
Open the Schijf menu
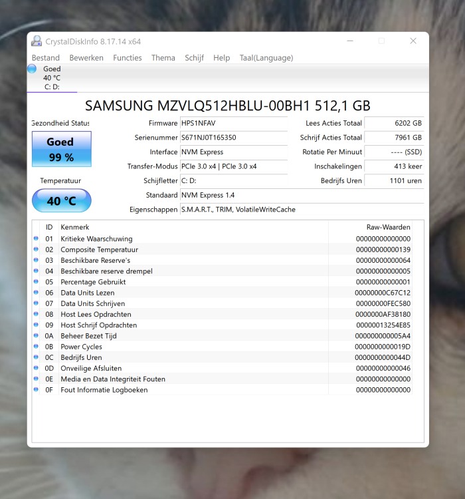(x=194, y=58)
